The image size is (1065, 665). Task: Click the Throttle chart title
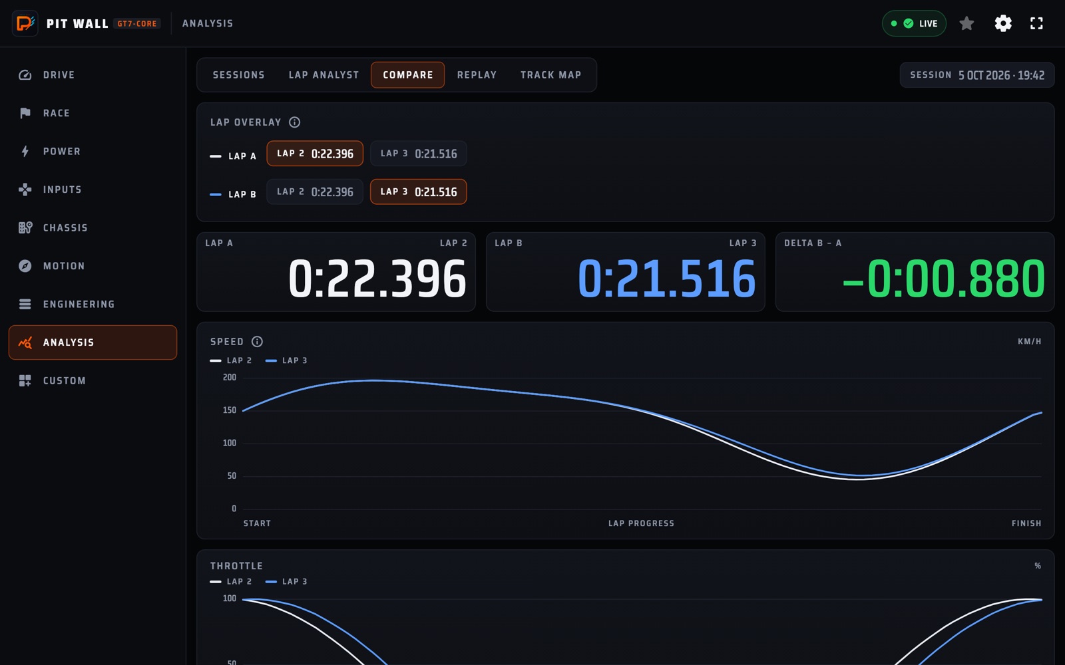pos(236,566)
